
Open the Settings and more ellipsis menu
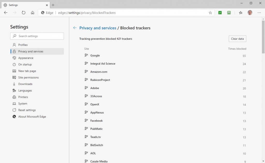(x=259, y=12)
